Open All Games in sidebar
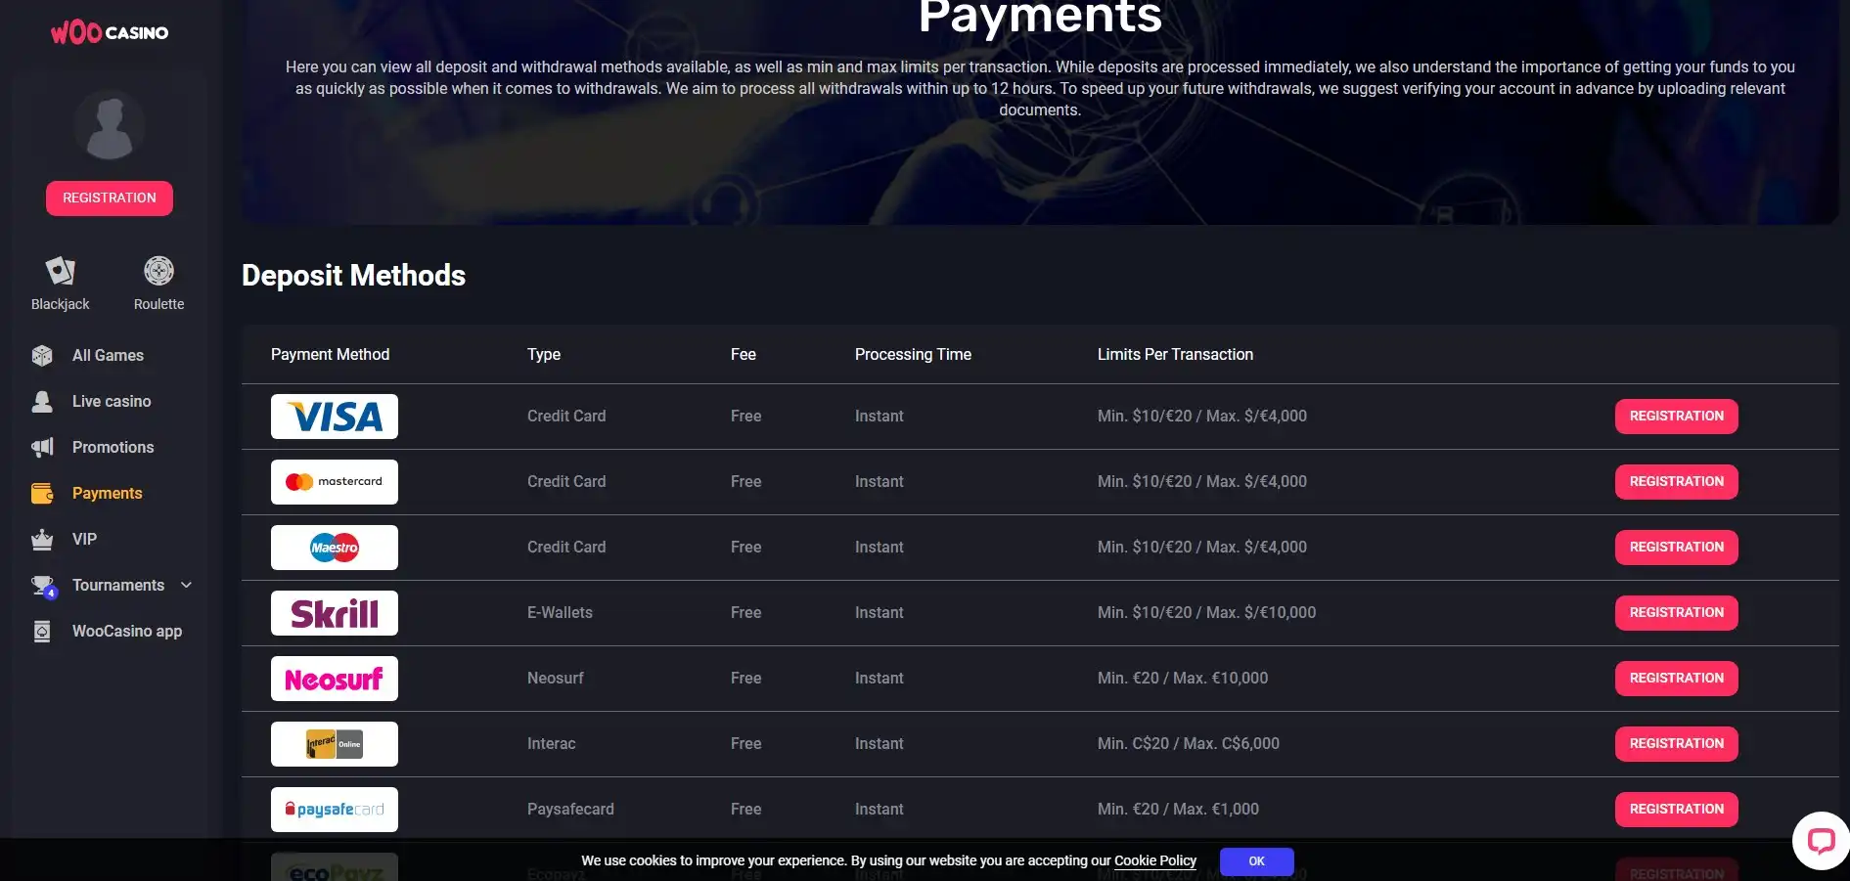1850x881 pixels. point(108,356)
